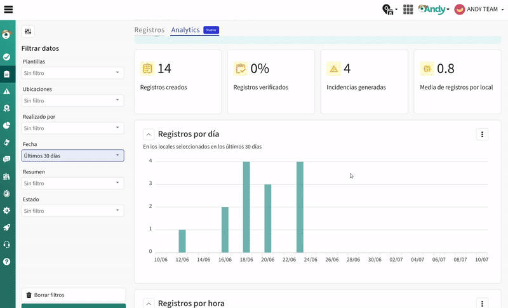
Task: Open the hamburger menu at top left
Action: coord(8,9)
